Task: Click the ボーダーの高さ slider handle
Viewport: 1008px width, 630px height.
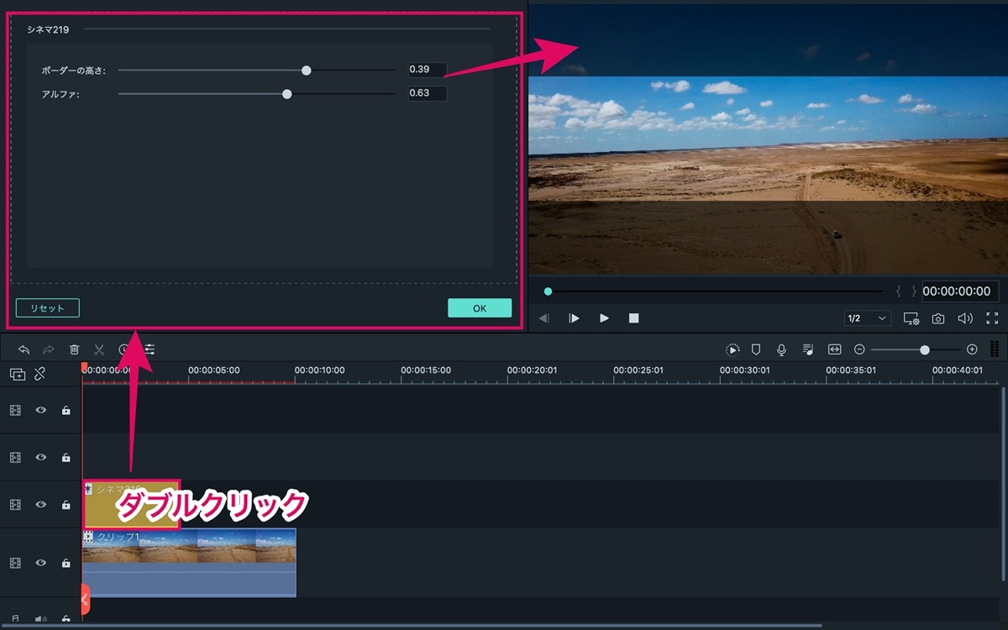Action: [x=307, y=71]
